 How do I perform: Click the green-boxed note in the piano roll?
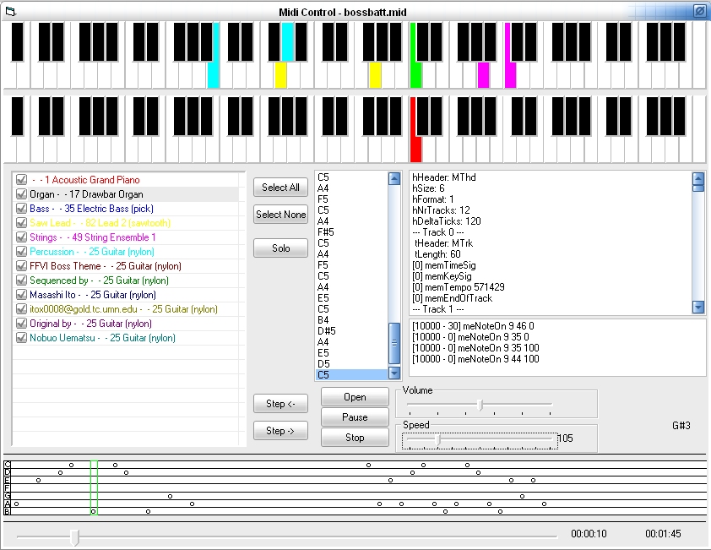point(94,511)
